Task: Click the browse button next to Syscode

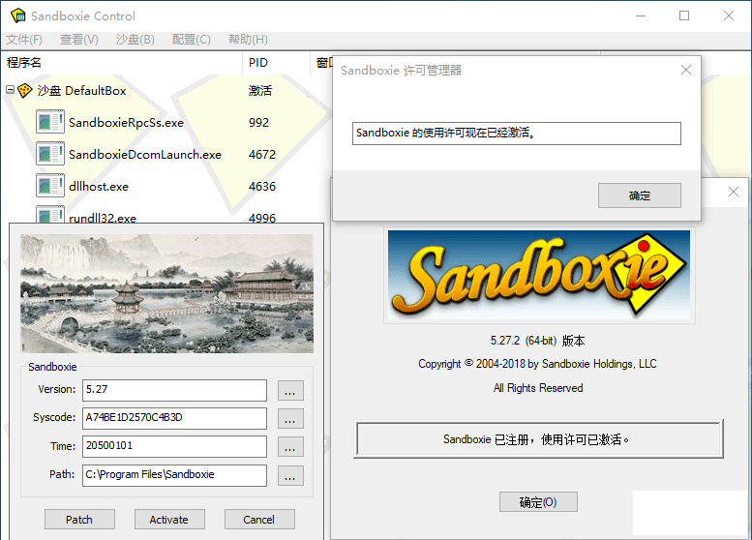Action: (290, 419)
